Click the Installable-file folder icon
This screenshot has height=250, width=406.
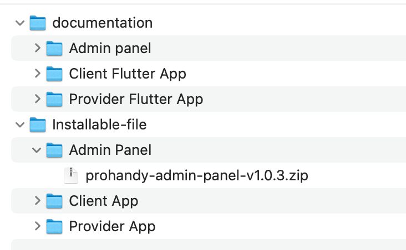(x=38, y=124)
